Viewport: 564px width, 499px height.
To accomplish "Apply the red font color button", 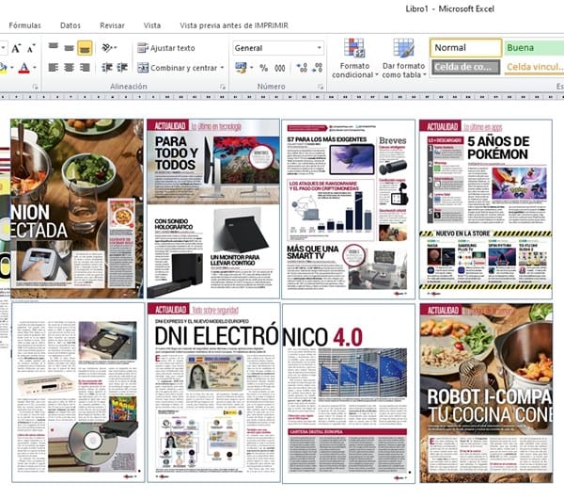I will coord(23,68).
